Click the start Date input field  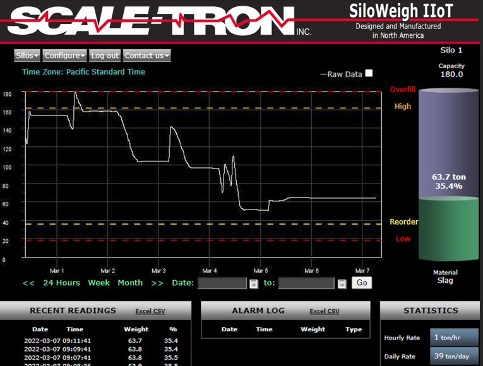pos(222,283)
